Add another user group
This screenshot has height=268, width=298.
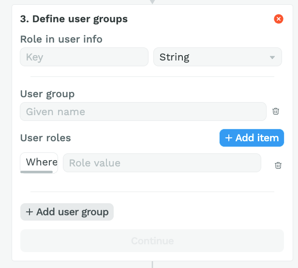67,212
